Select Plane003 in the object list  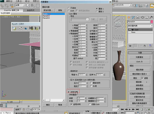[x=46, y=16]
